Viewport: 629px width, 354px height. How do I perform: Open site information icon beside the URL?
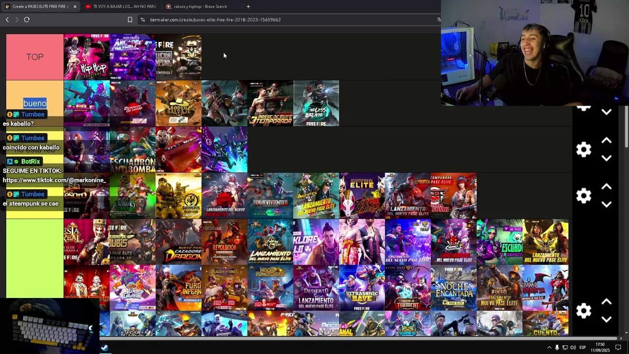click(143, 20)
